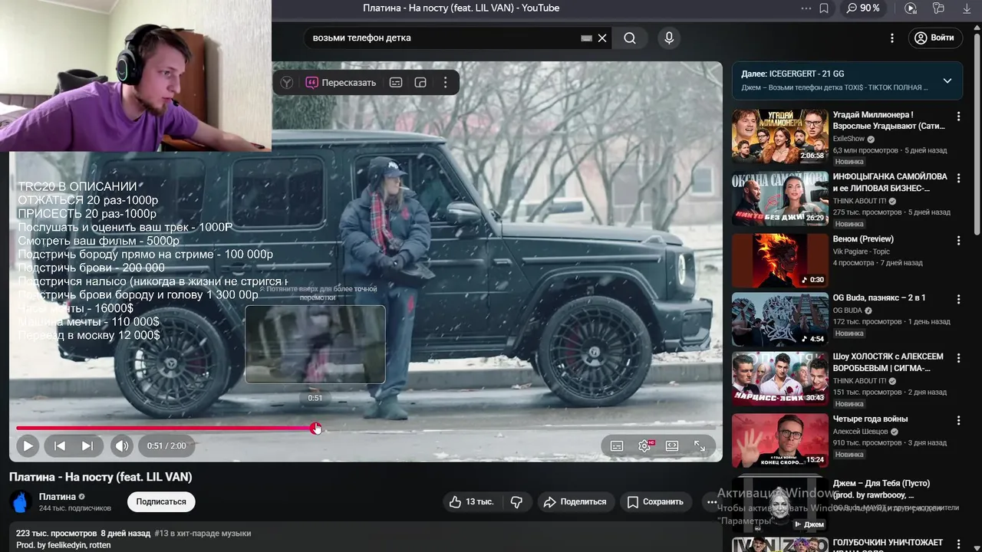Open Платина channel avatar
Viewport: 982px width, 552px height.
(x=21, y=501)
